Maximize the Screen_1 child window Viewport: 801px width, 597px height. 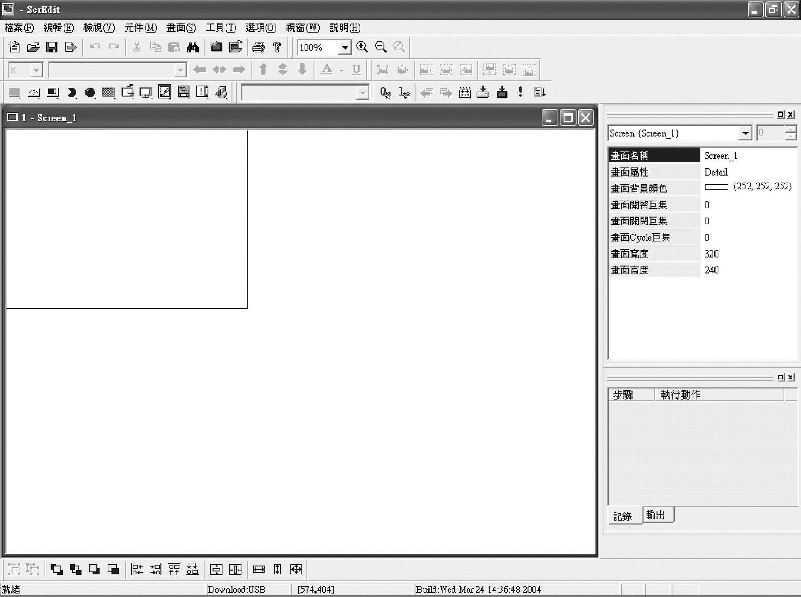pos(567,118)
